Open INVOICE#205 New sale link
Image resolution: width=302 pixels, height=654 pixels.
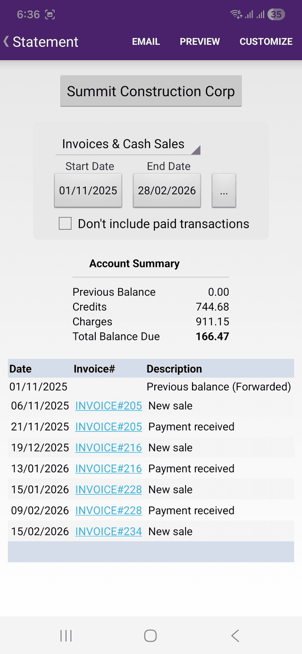pos(109,406)
